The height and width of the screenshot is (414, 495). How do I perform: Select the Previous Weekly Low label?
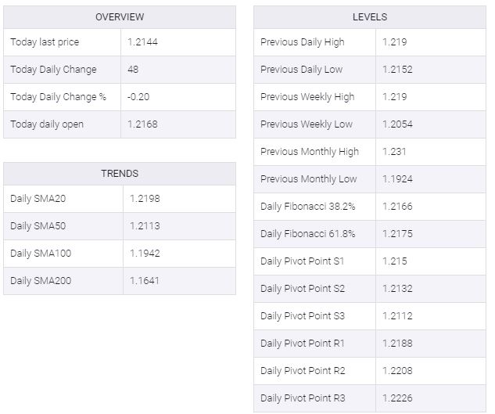[x=307, y=124]
